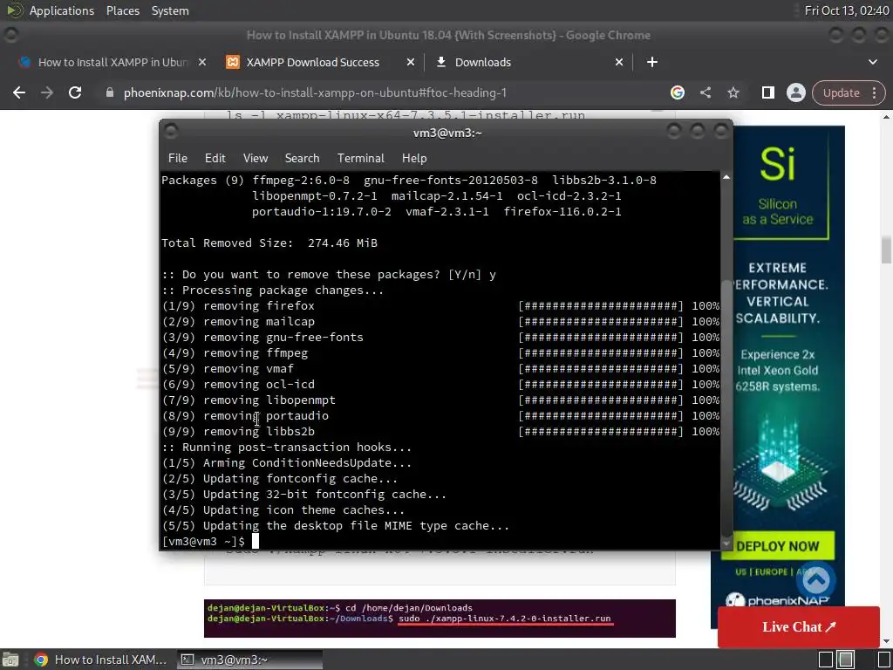Open terminal File menu
Viewport: 893px width, 670px height.
click(178, 159)
